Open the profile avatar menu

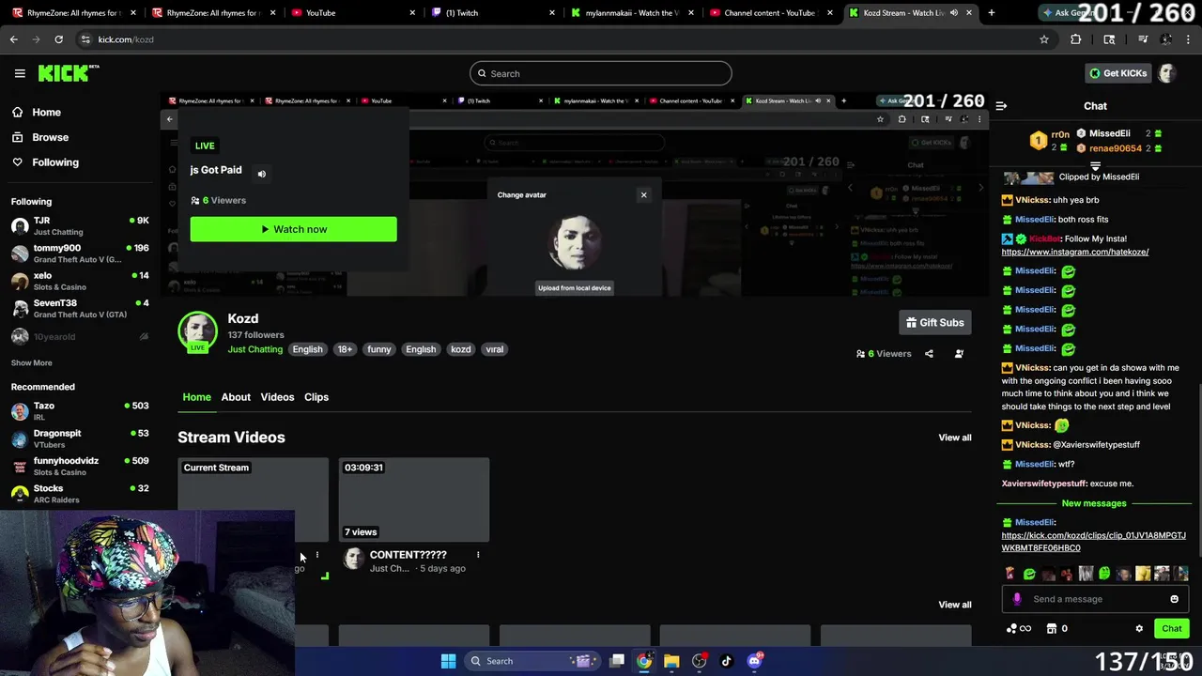coord(1167,73)
